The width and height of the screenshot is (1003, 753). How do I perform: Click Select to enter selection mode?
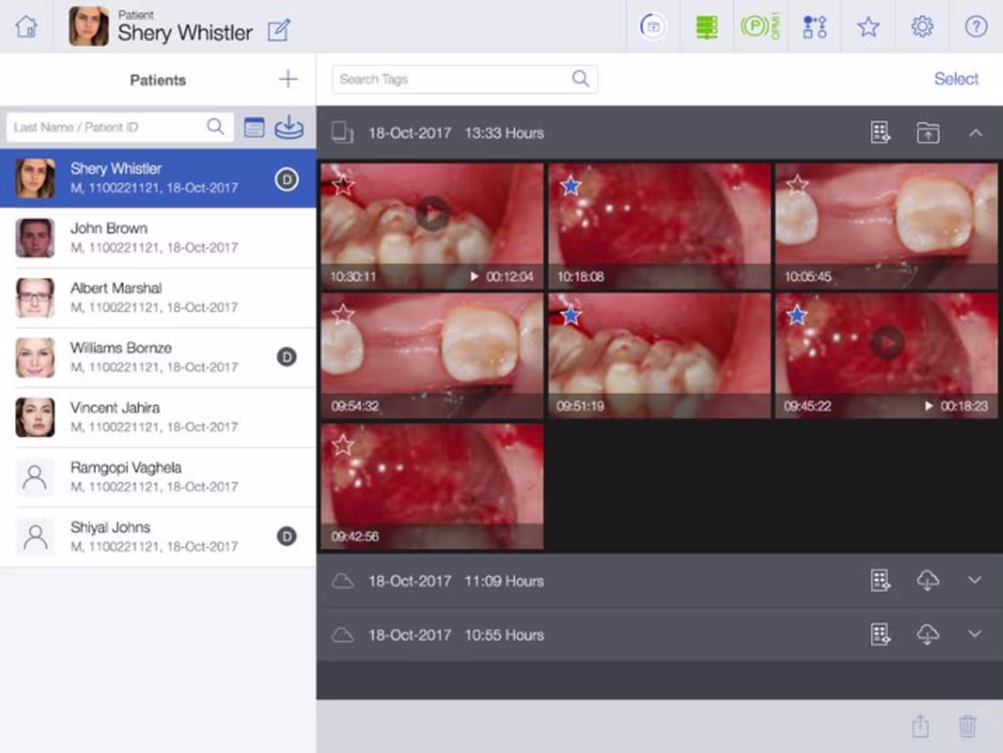[956, 79]
